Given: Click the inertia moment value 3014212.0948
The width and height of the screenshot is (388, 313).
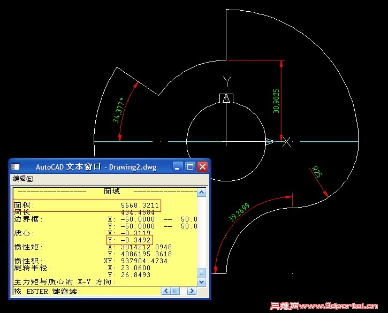Looking at the screenshot, I should click(x=146, y=247).
